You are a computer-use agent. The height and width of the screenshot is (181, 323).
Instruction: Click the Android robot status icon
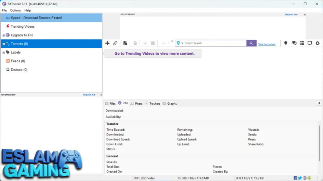tap(309, 178)
